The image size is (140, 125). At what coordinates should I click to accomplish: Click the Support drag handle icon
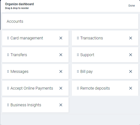coord(78,55)
